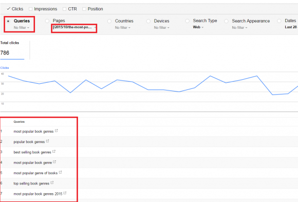Open the Devices 'No filter' dropdown

pyautogui.click(x=161, y=28)
